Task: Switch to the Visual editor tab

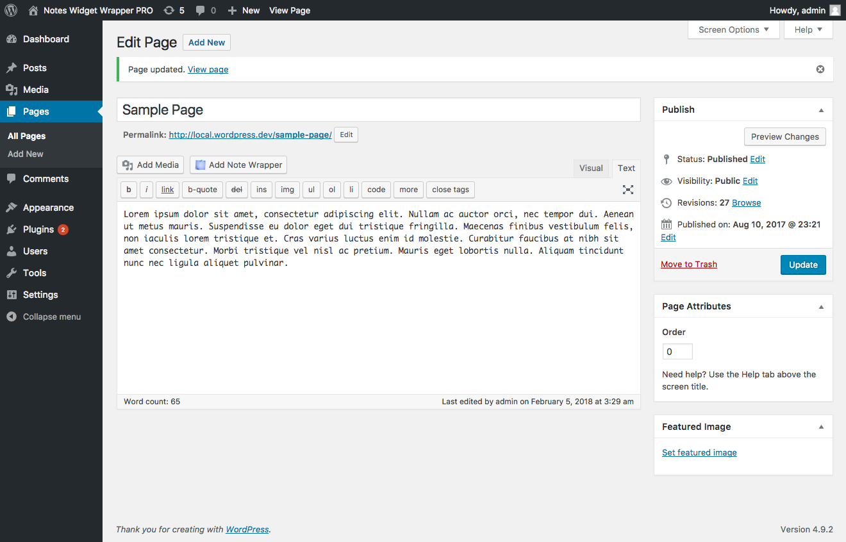Action: 591,168
